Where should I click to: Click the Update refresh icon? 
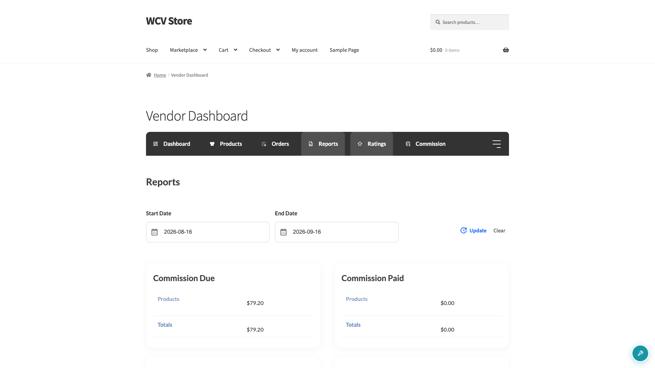pos(464,230)
